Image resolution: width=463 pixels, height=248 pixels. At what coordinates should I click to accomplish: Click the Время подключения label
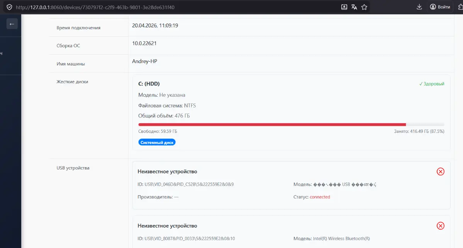pyautogui.click(x=78, y=28)
